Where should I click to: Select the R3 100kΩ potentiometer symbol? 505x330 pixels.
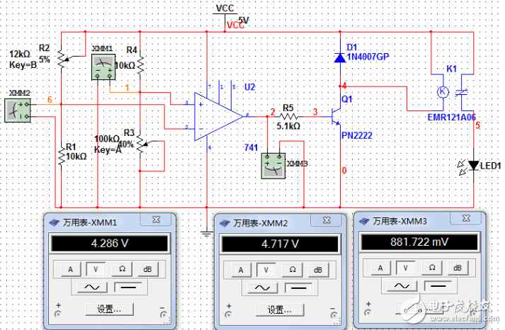coord(141,144)
